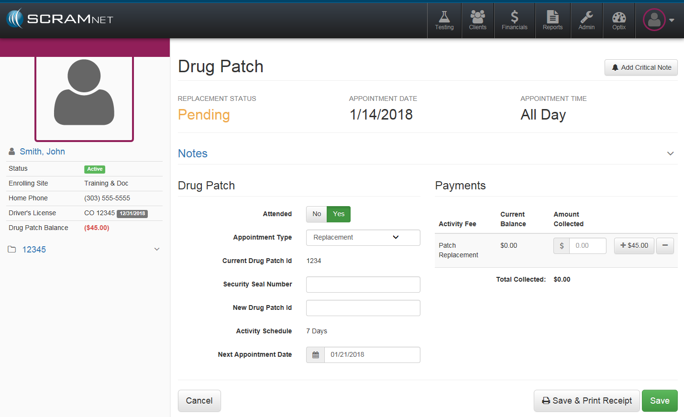The width and height of the screenshot is (684, 417).
Task: Click Save & Print Receipt button
Action: pyautogui.click(x=586, y=401)
